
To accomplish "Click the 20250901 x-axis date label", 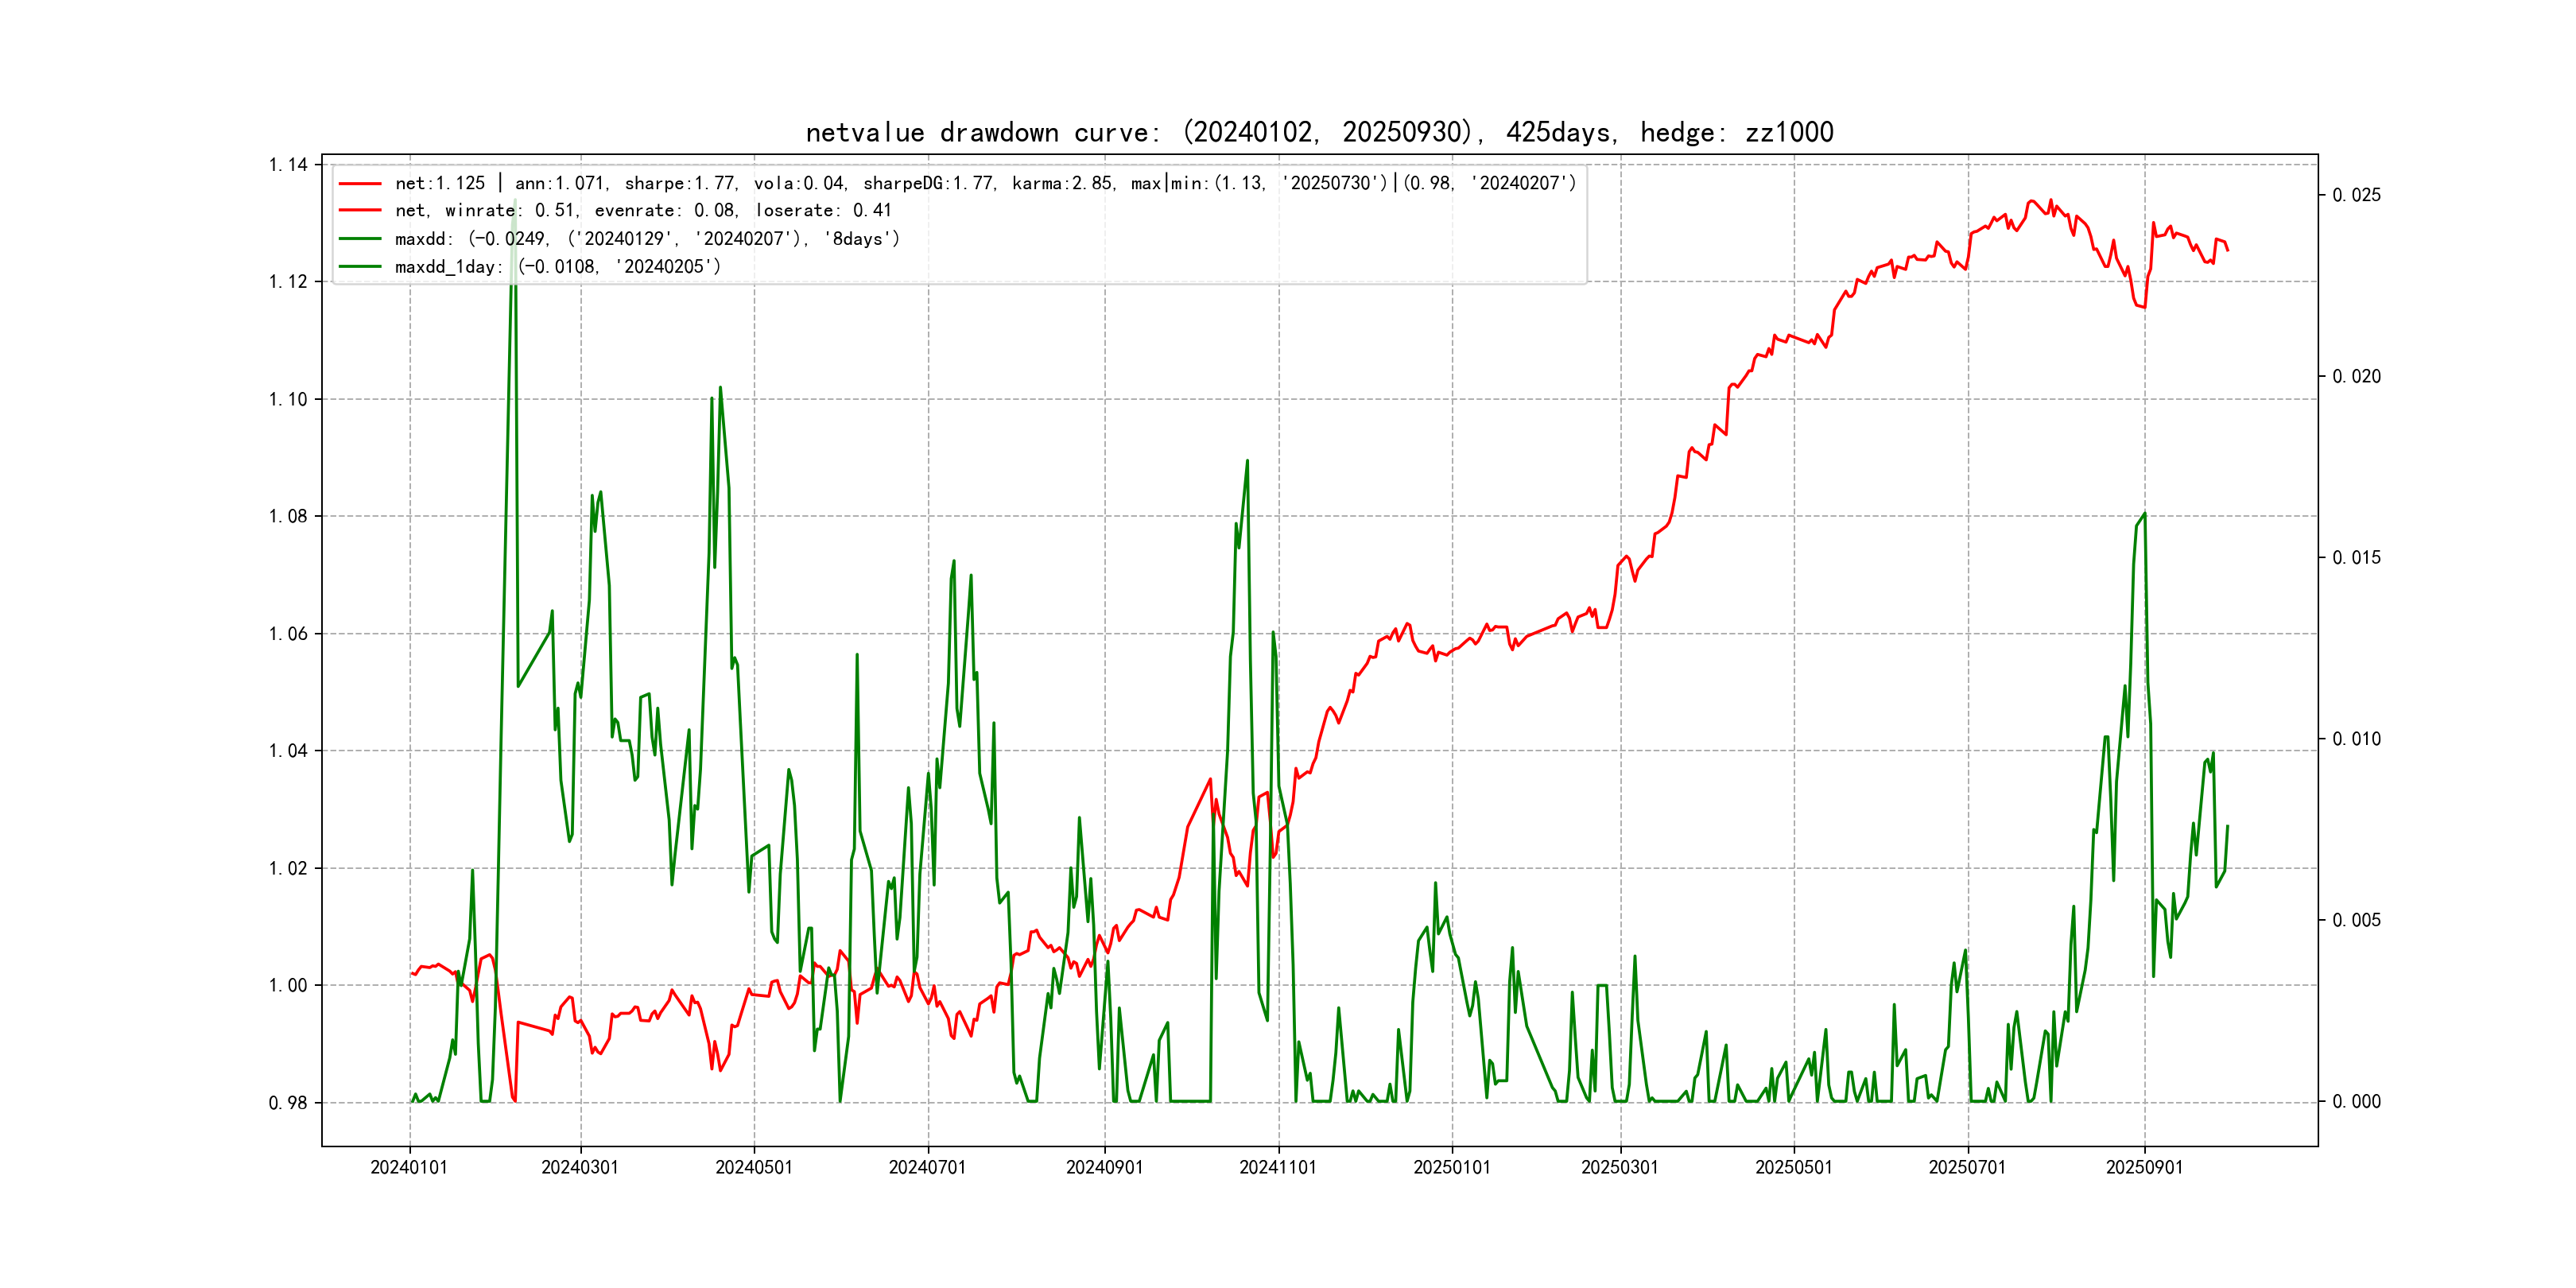I will click(x=2144, y=1167).
